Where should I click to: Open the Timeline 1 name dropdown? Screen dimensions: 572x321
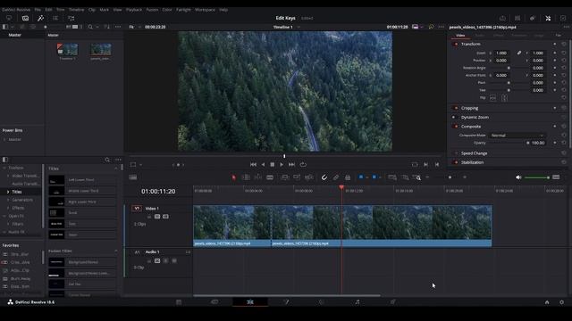299,27
